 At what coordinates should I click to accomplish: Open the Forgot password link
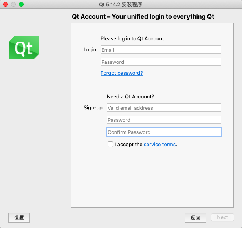point(121,73)
